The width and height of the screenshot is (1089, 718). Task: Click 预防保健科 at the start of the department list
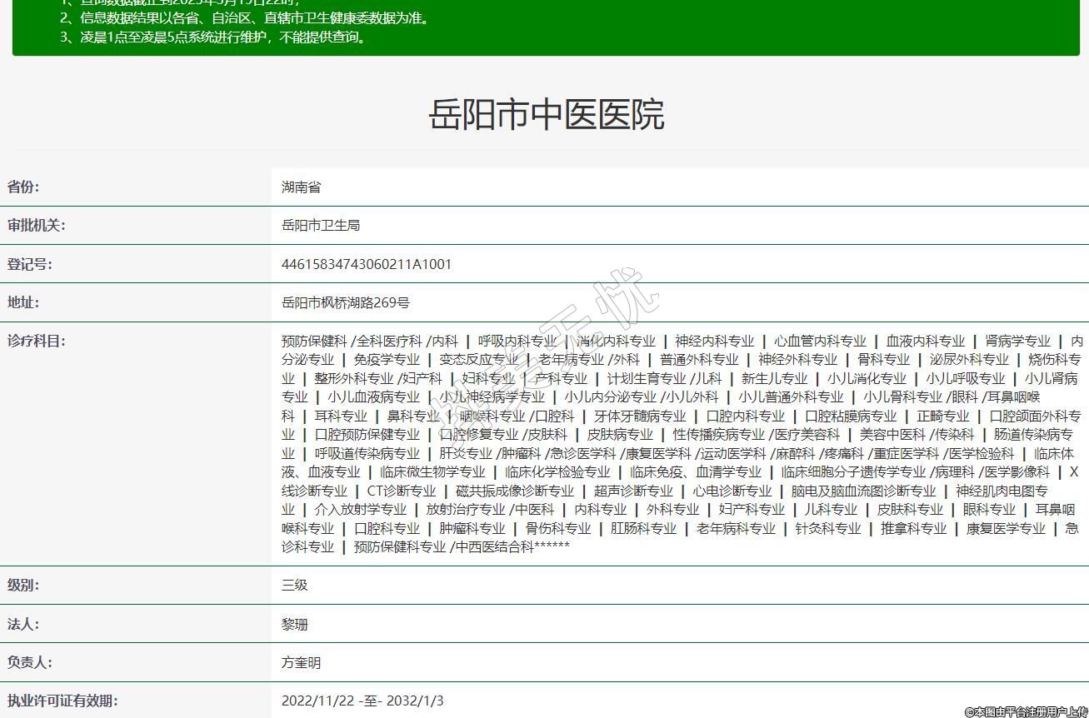pos(314,342)
